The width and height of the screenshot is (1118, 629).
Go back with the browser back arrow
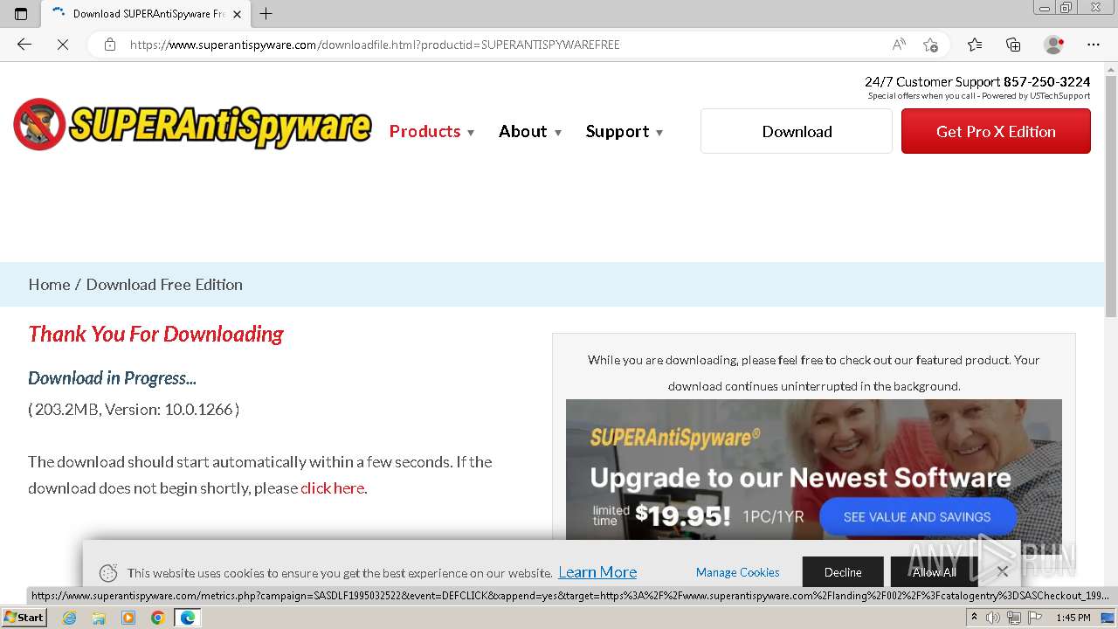point(24,45)
